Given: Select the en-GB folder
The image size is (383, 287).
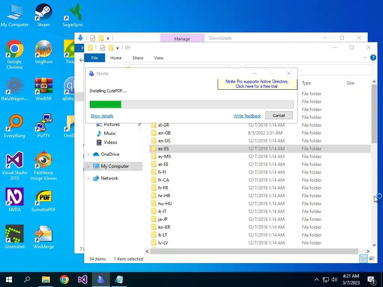Looking at the screenshot, I should click(164, 133).
